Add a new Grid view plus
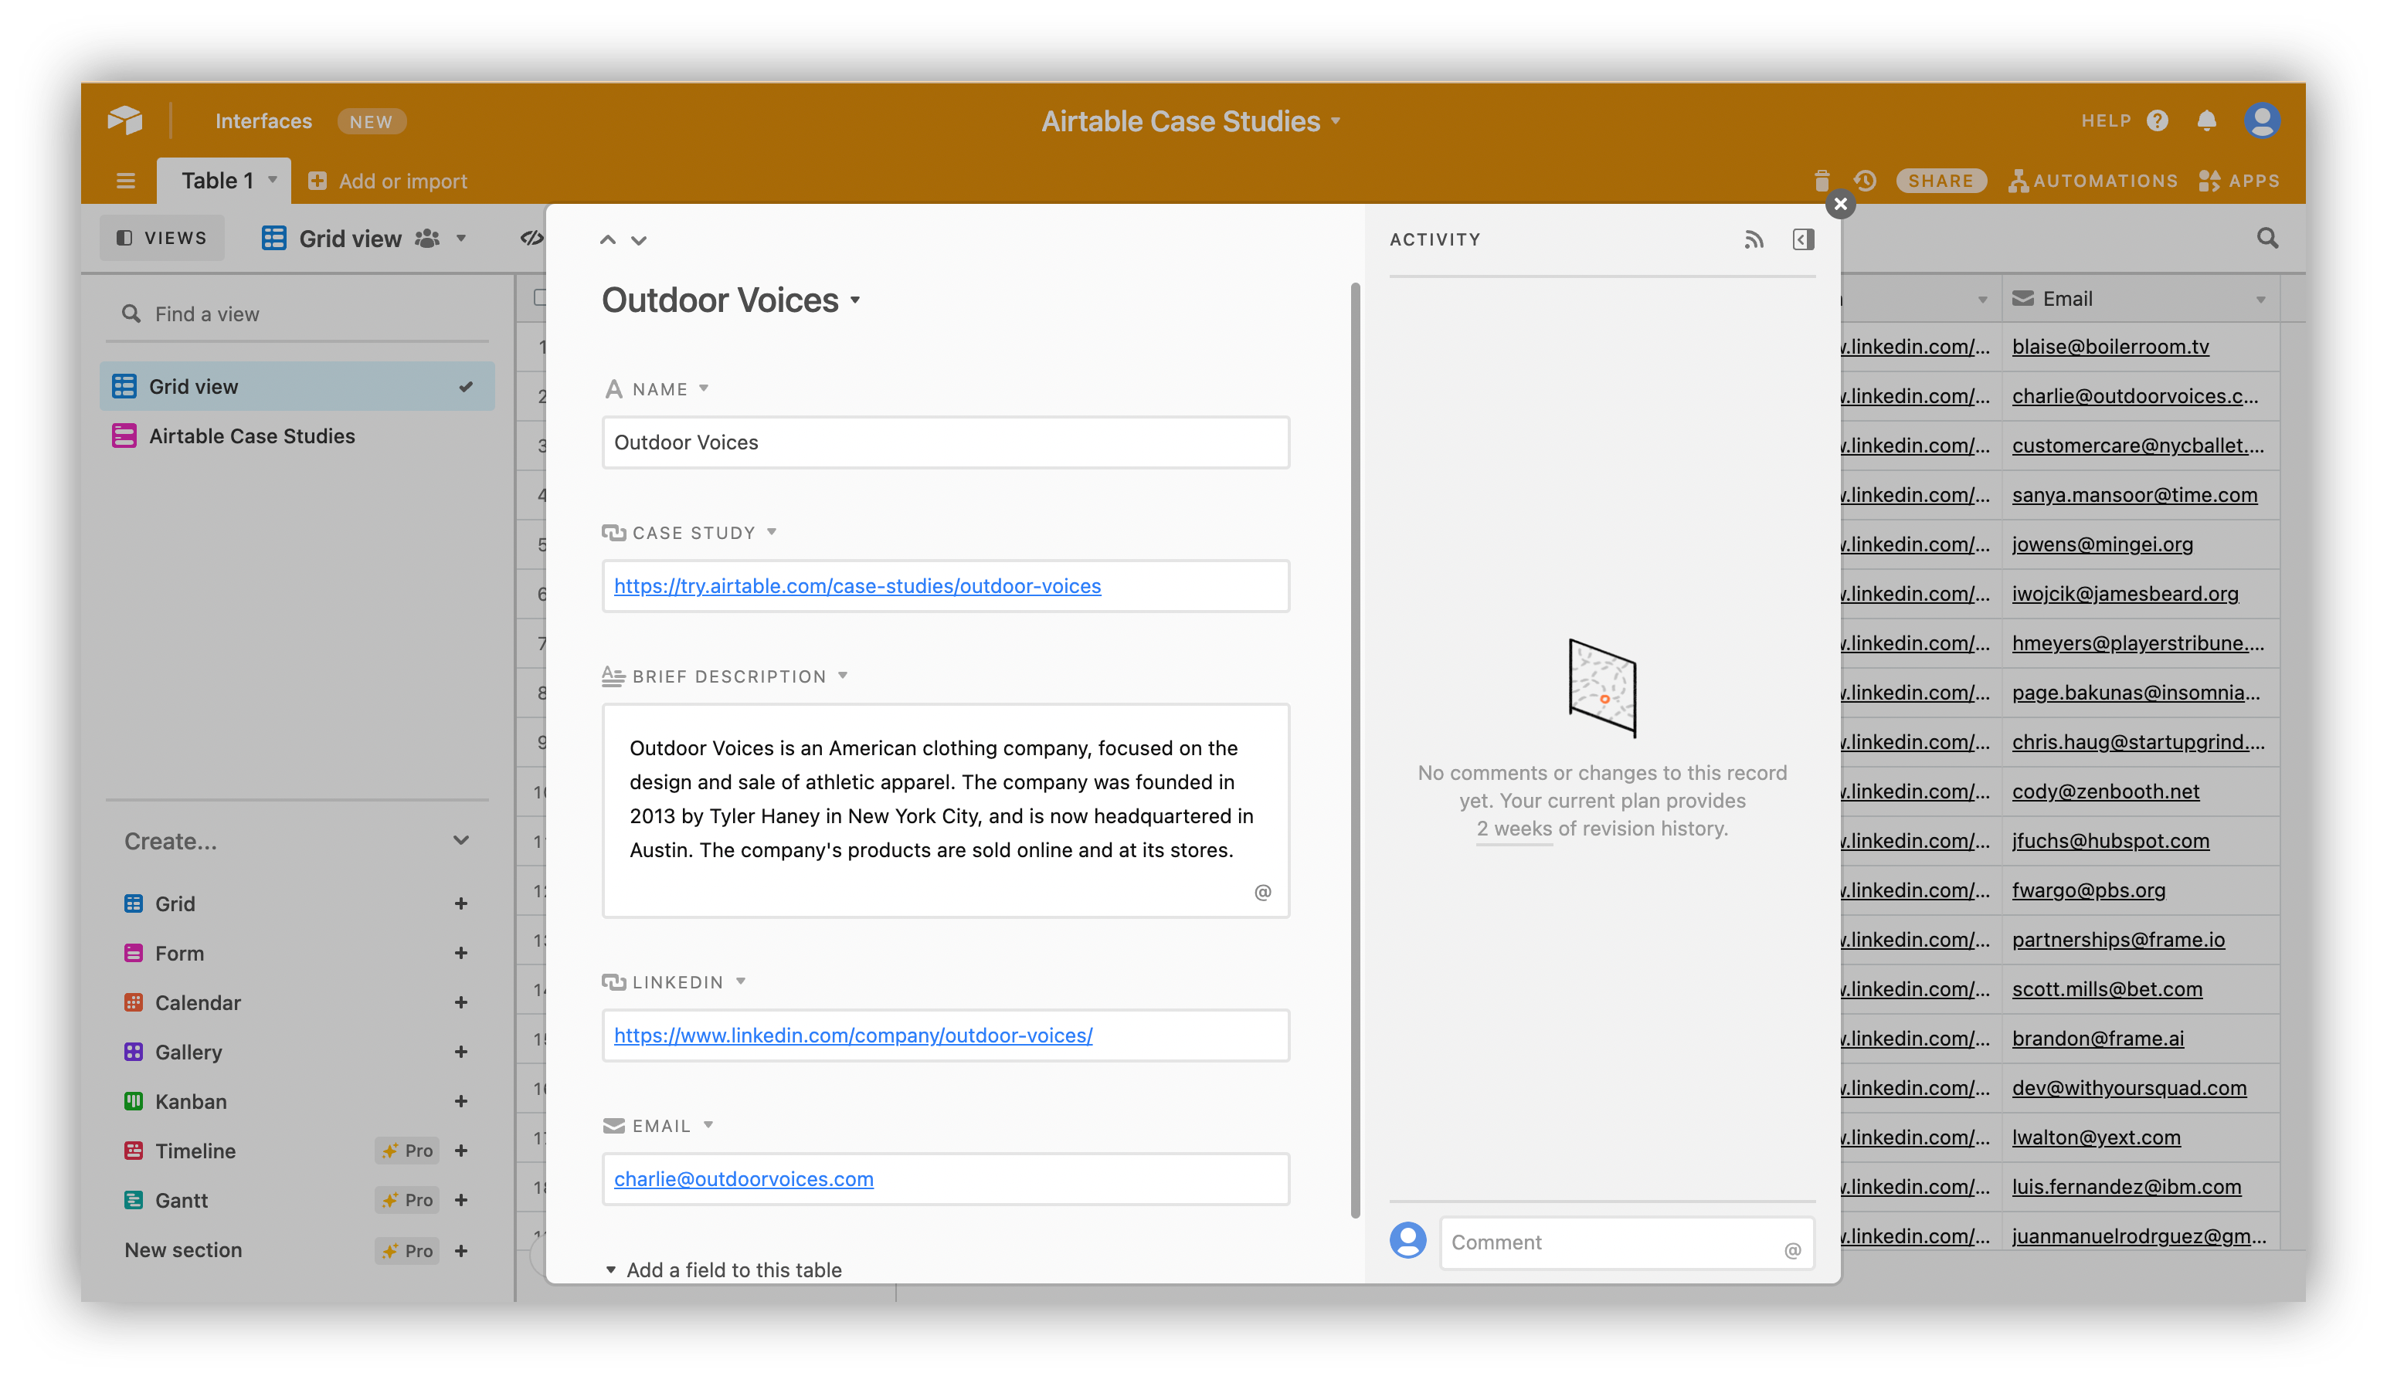Image resolution: width=2387 pixels, height=1383 pixels. point(460,903)
